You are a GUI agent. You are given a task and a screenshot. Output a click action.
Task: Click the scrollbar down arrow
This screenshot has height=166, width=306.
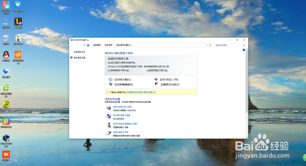click(247, 137)
